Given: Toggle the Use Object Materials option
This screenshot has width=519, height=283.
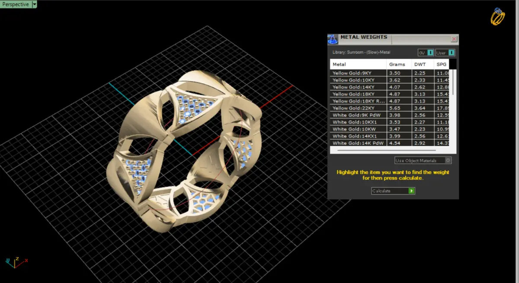Looking at the screenshot, I should 423,160.
